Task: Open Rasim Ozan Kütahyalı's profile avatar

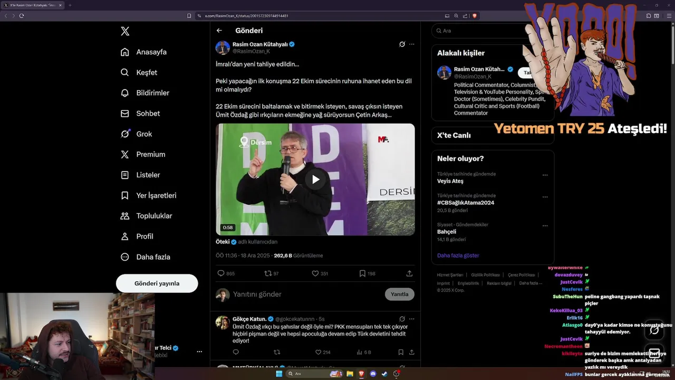Action: pyautogui.click(x=223, y=47)
